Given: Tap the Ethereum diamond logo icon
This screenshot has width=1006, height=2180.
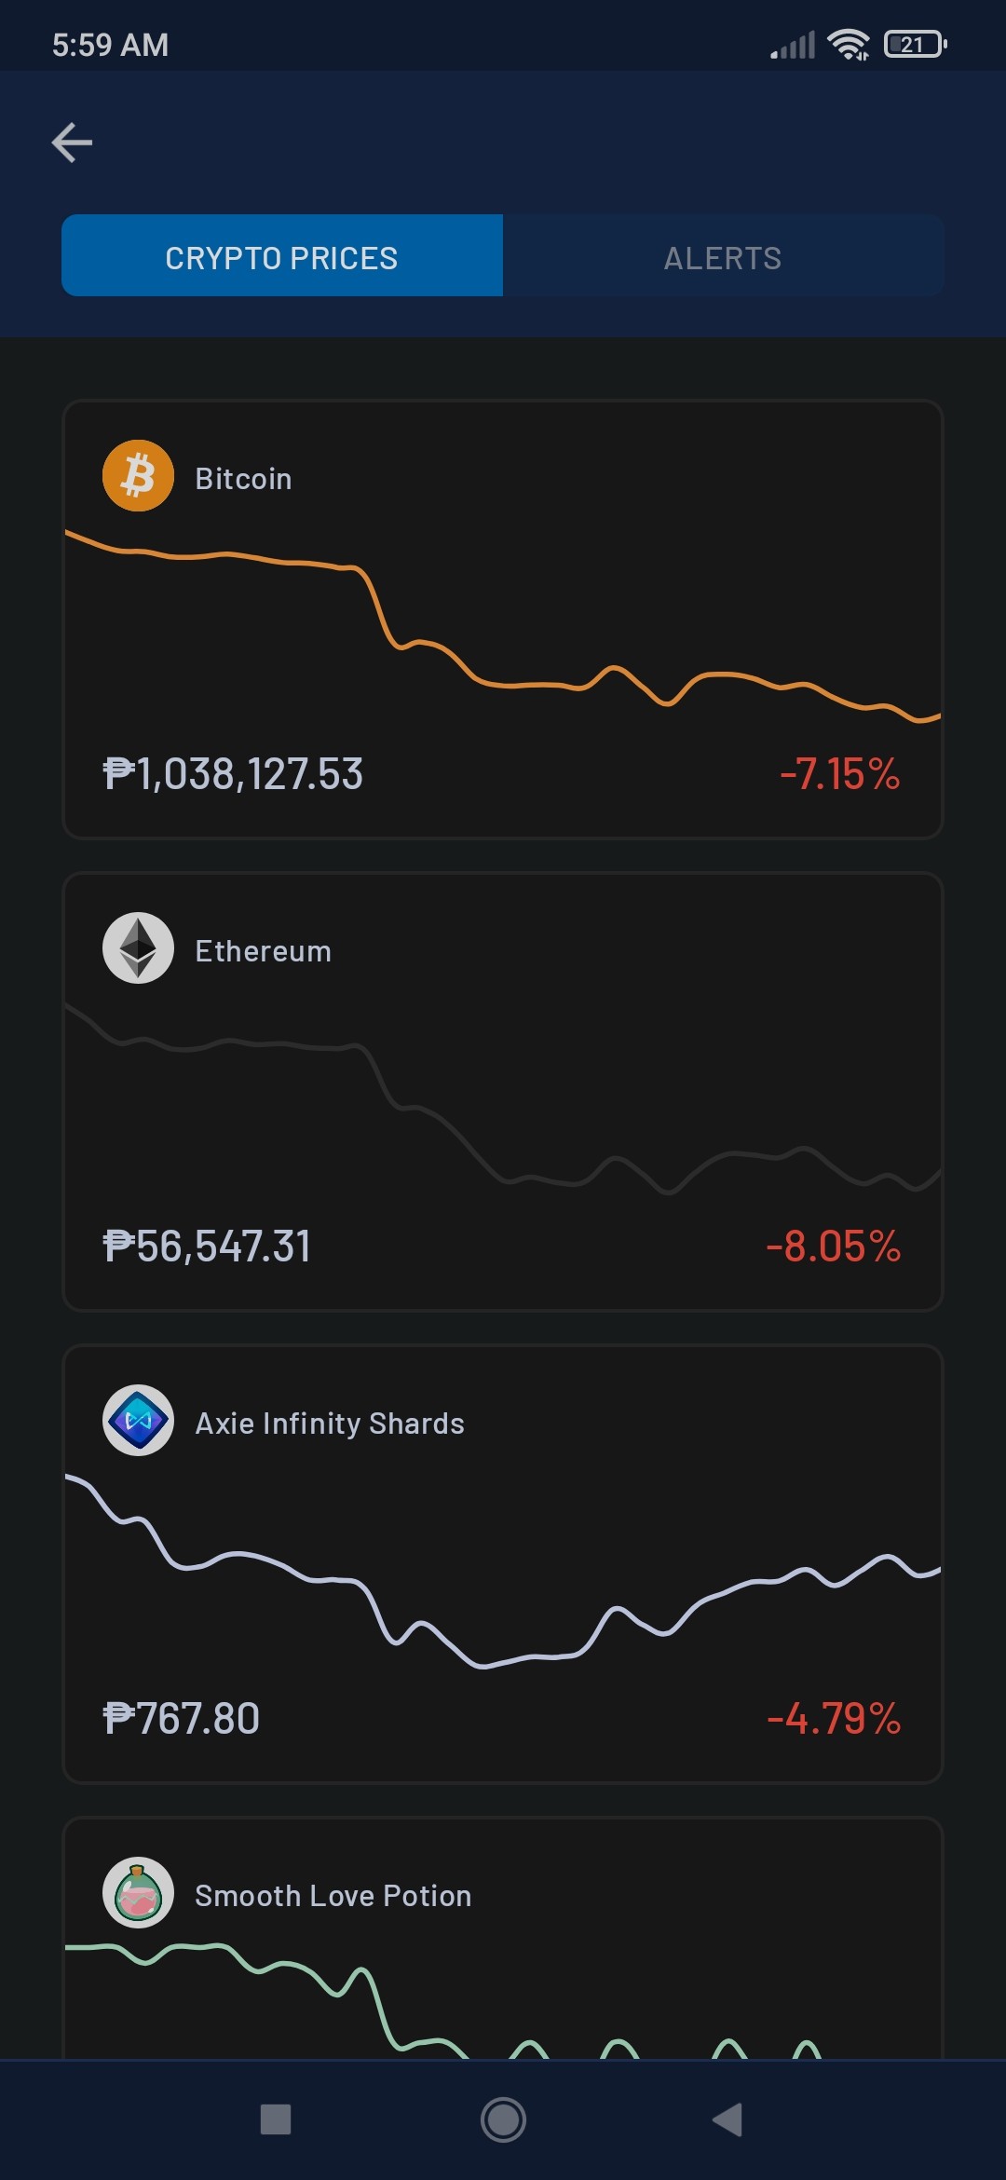Looking at the screenshot, I should tap(138, 947).
